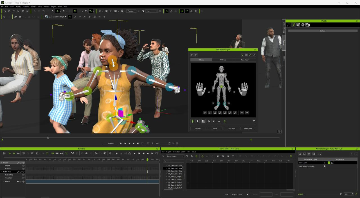Click the FK button below the body dummy
This screenshot has height=198, width=360.
pyautogui.click(x=247, y=112)
